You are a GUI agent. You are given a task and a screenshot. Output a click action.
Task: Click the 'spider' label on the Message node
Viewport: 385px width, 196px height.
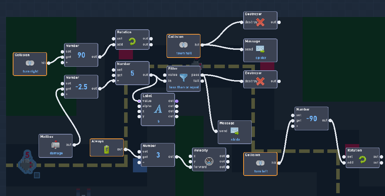point(261,58)
